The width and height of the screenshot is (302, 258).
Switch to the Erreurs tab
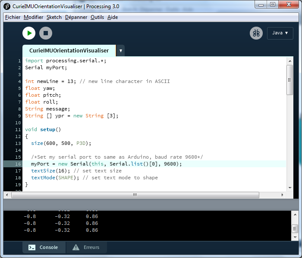pyautogui.click(x=86, y=247)
